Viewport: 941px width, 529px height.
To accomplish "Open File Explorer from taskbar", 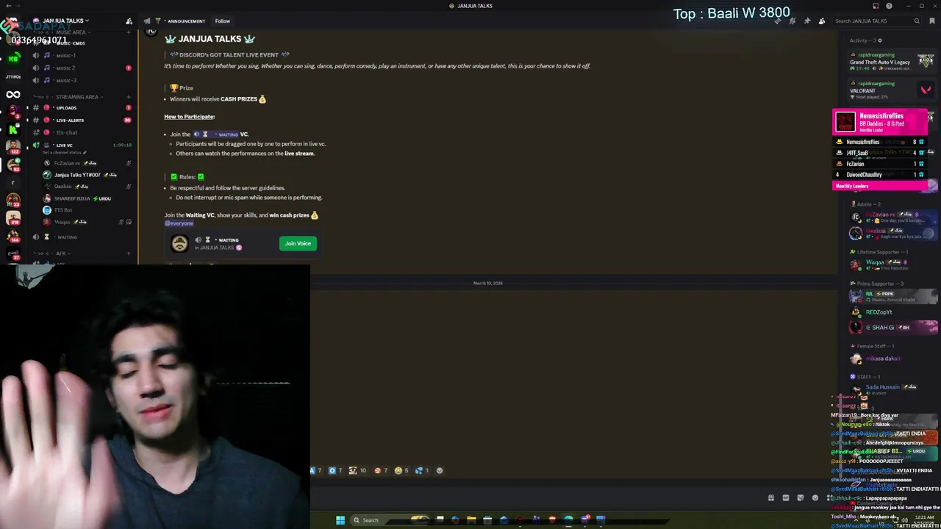I will point(471,520).
